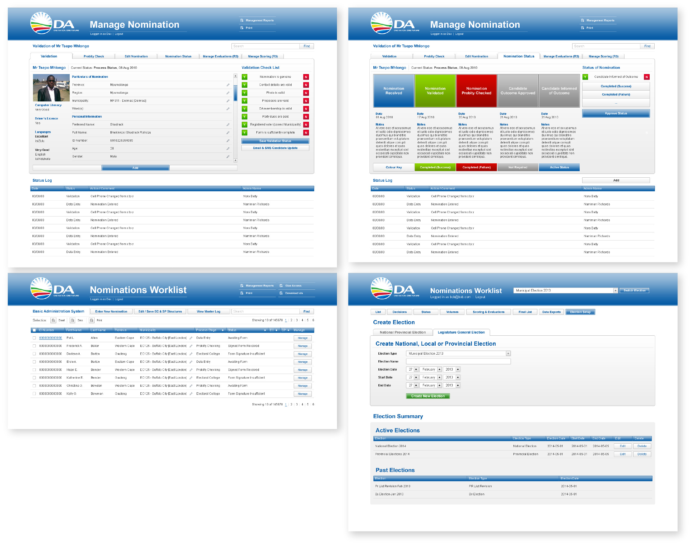The width and height of the screenshot is (692, 546).
Task: Click the pencil icon in the Gender row
Action: tap(228, 156)
